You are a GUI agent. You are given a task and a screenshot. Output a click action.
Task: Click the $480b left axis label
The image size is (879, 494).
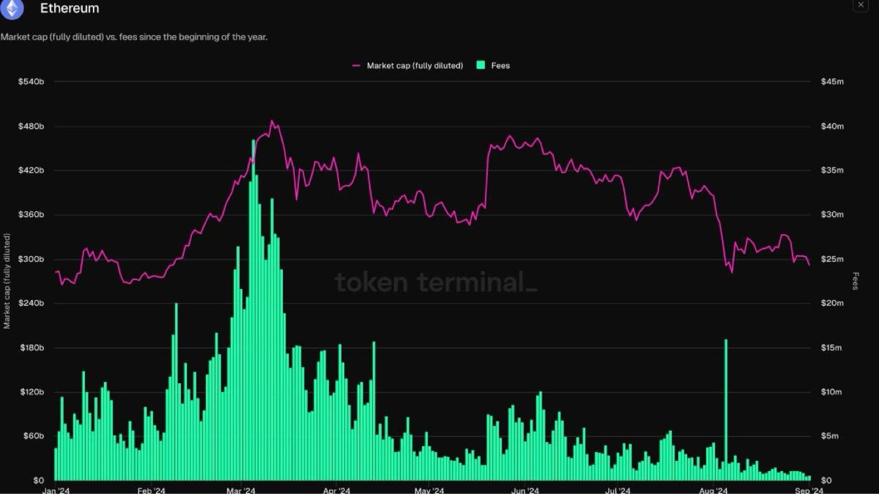coord(31,126)
